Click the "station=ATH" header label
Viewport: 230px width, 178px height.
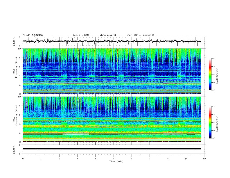108,35
